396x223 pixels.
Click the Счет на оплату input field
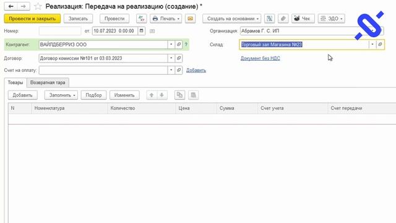(103, 70)
